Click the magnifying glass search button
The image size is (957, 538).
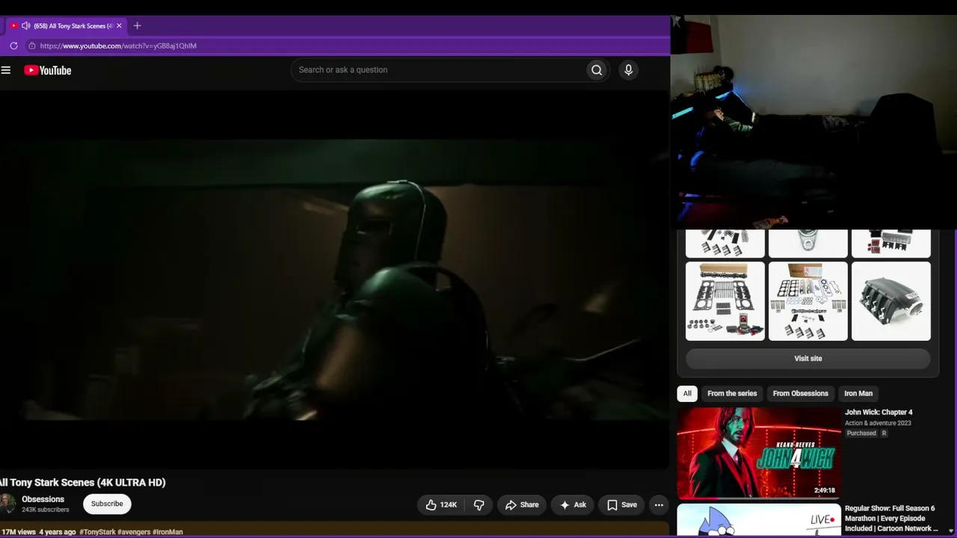point(597,70)
